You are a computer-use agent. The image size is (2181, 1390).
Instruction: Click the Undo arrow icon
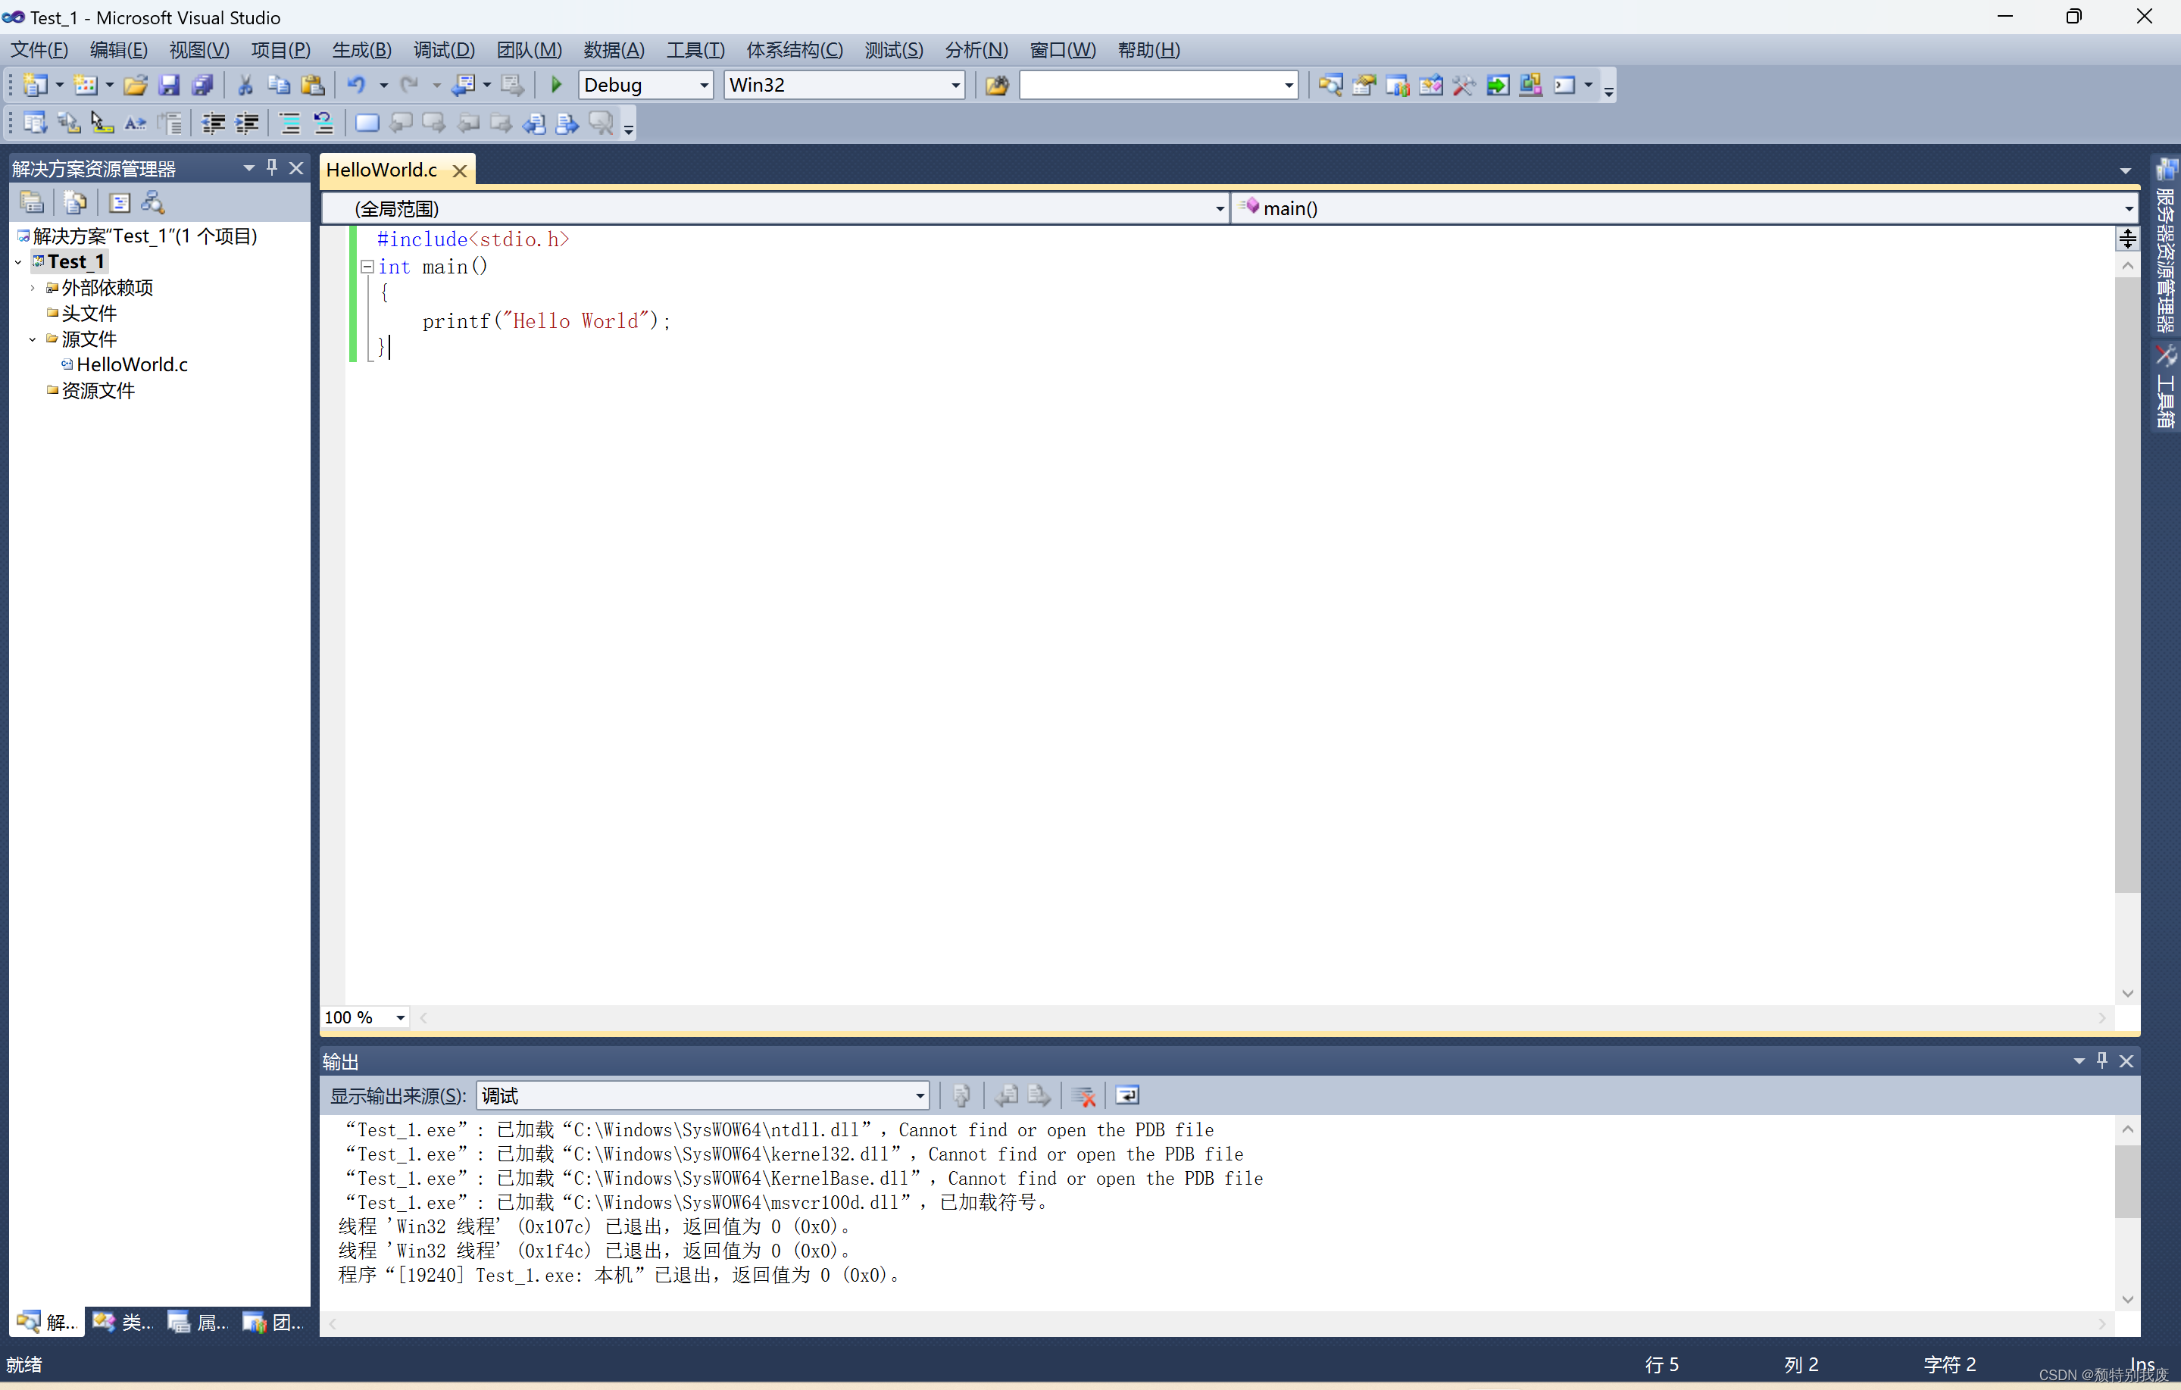click(356, 85)
